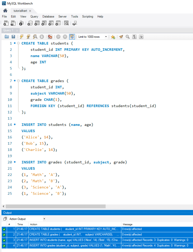Click the REFERENCES keyword on line 11
The height and width of the screenshot is (252, 193).
click(x=98, y=106)
